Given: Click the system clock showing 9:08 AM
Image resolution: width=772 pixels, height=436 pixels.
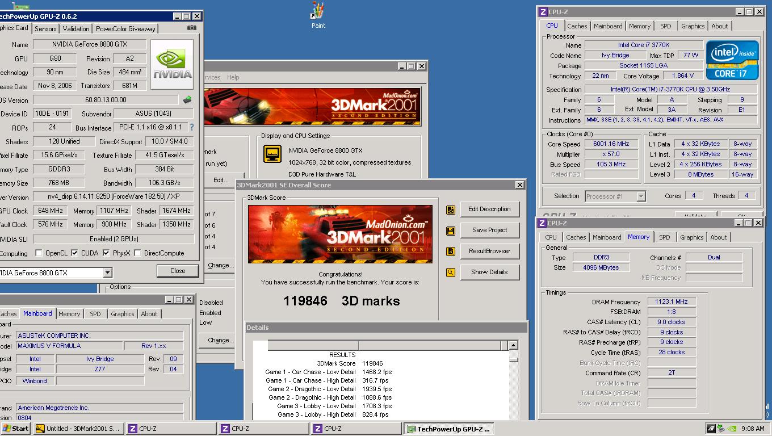Looking at the screenshot, I should coord(753,429).
